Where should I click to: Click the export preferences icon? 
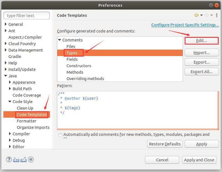[24, 159]
